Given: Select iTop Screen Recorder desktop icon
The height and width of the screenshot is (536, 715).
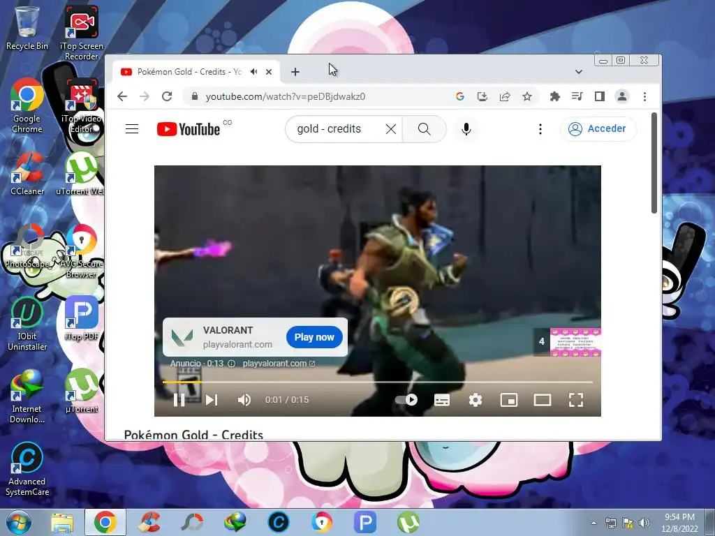Looking at the screenshot, I should point(81,33).
